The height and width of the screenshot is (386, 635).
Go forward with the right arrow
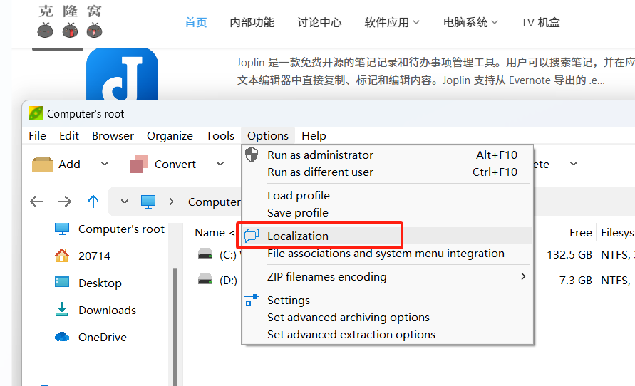(65, 201)
